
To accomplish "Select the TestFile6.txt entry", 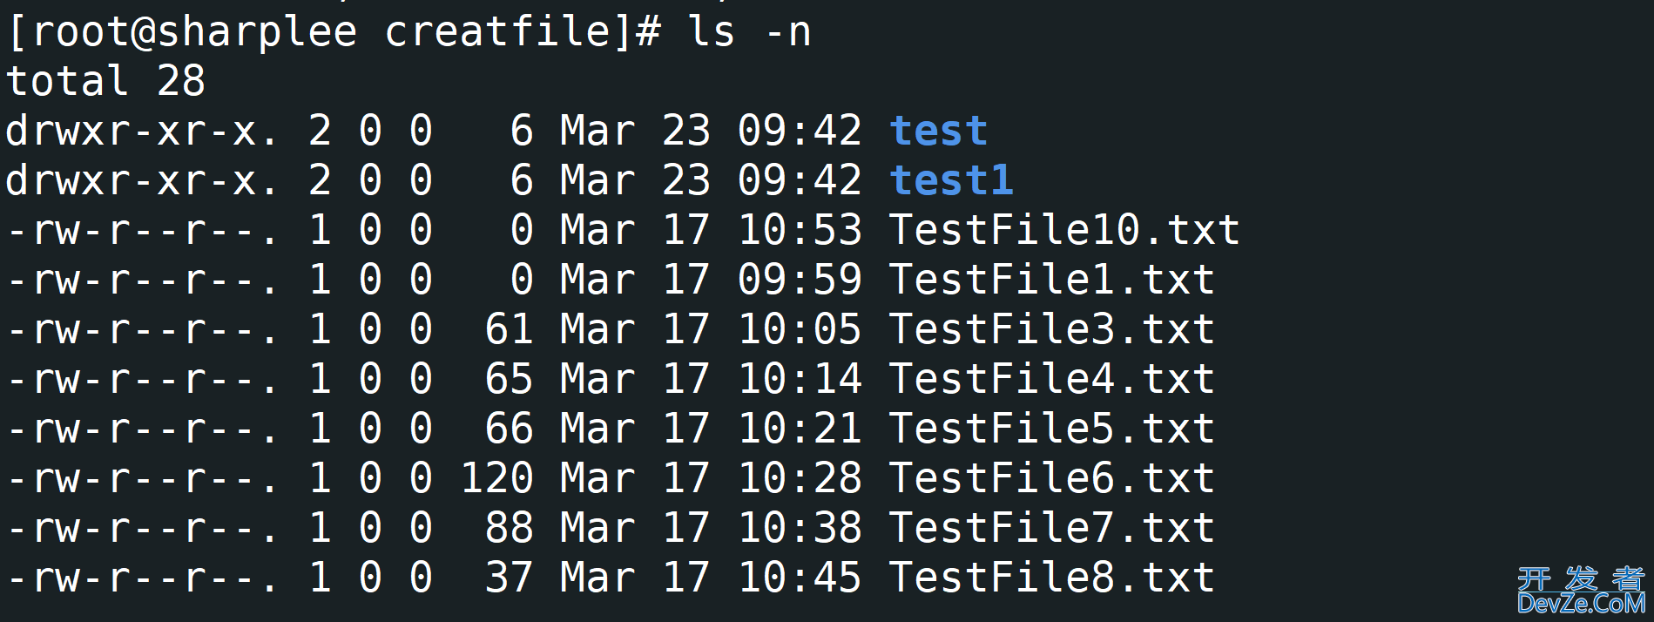I will [1051, 479].
